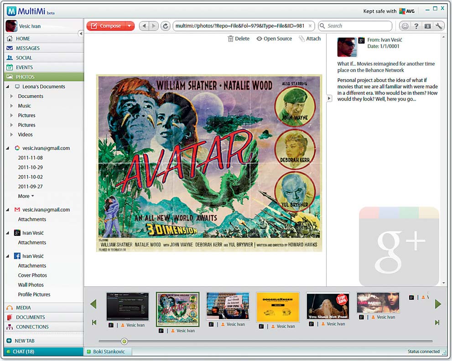Collapse Leona's Documents tree
Image resolution: width=452 pixels, height=361 pixels.
coord(8,86)
